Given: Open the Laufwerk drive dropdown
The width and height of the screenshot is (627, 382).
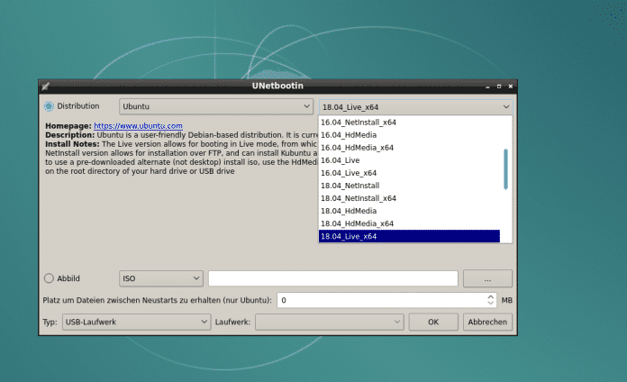Looking at the screenshot, I should 329,322.
